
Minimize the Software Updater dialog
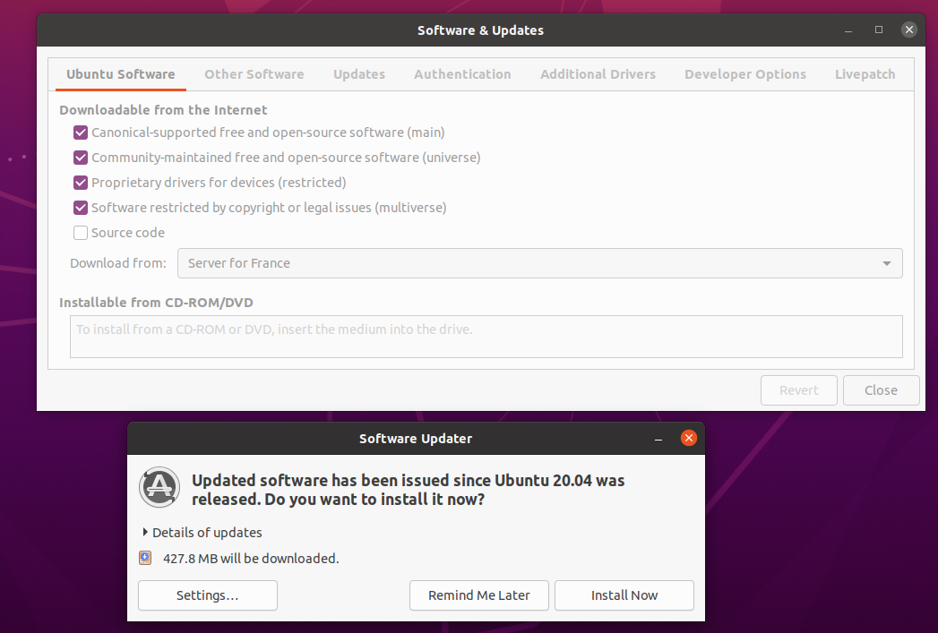[x=658, y=439]
